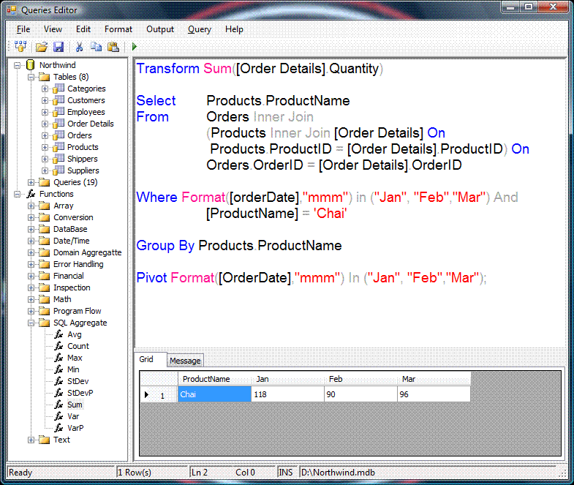This screenshot has height=485, width=574.
Task: Click the new query toolbar icon
Action: pyautogui.click(x=20, y=47)
